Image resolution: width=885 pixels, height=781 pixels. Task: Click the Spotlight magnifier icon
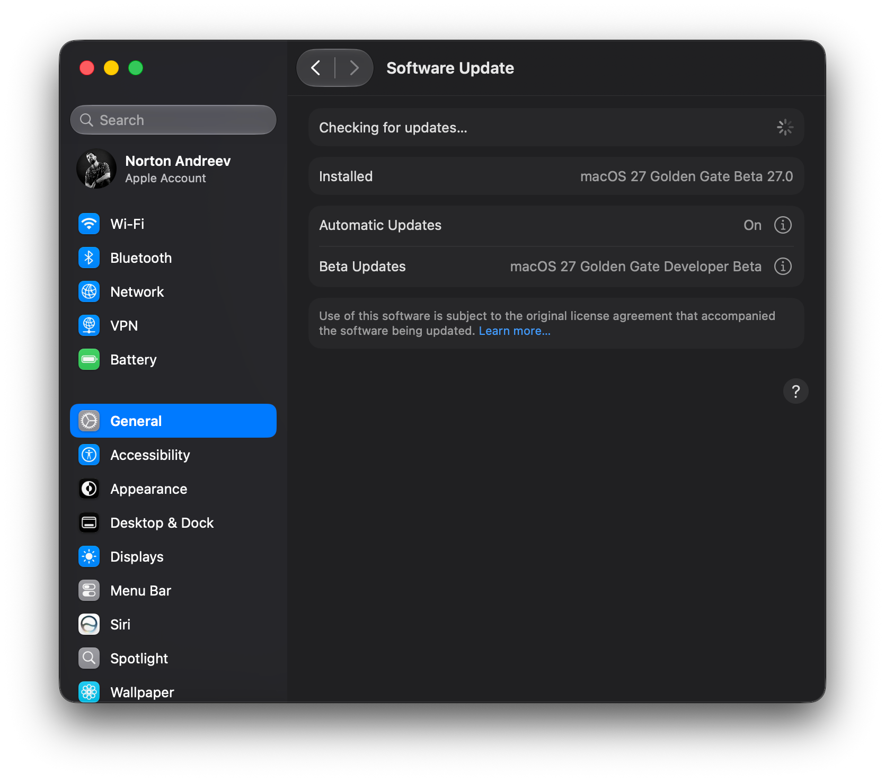coord(89,658)
